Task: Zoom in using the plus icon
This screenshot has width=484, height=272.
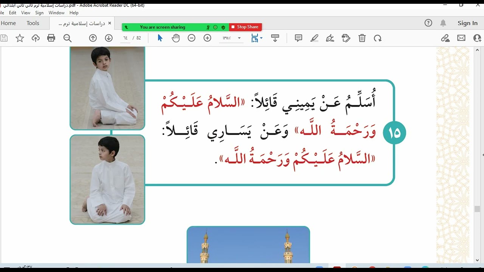Action: coord(208,38)
